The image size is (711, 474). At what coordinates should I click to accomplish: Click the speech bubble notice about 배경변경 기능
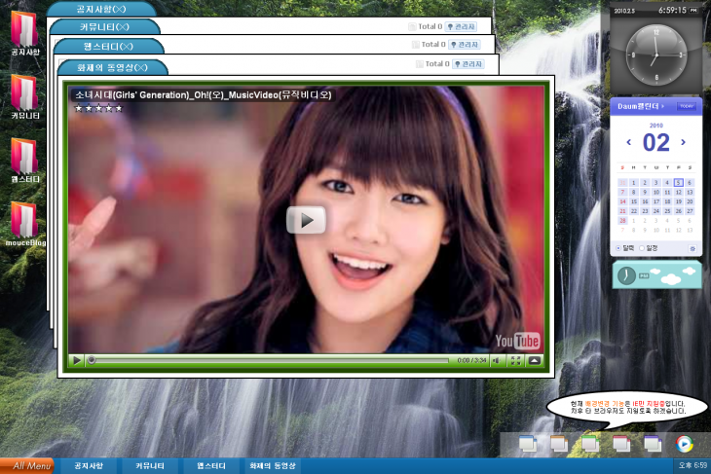627,408
